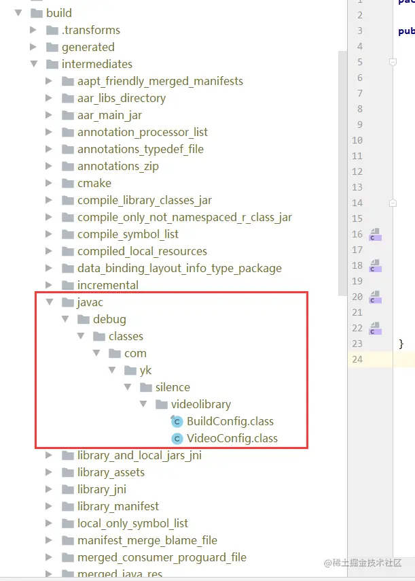This screenshot has height=581, width=415.
Task: Collapse the intermediates folder arrow
Action: click(x=34, y=64)
